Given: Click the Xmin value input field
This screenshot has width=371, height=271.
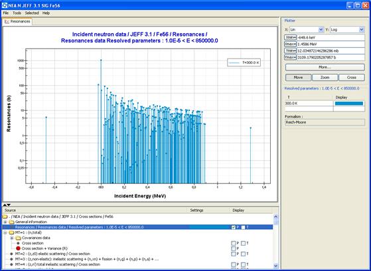Looking at the screenshot, I should pyautogui.click(x=331, y=37).
